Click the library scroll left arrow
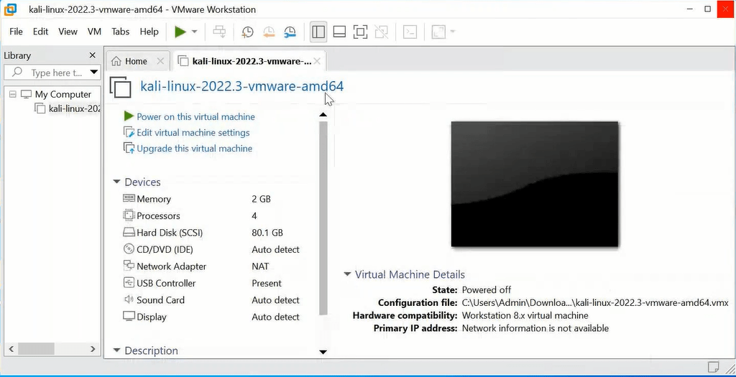The height and width of the screenshot is (377, 736). (x=11, y=349)
